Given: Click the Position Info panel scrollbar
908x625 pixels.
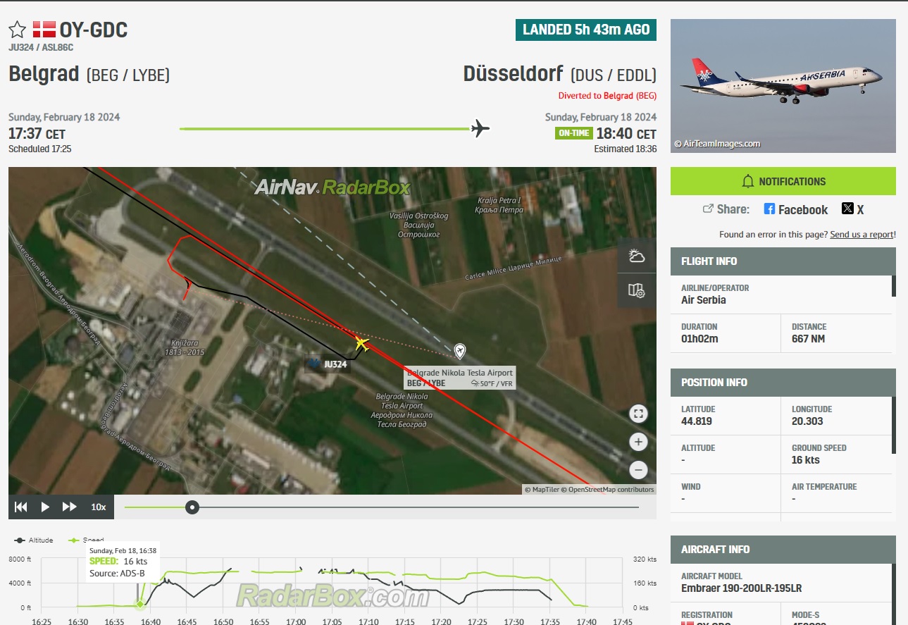Looking at the screenshot, I should coord(894,425).
